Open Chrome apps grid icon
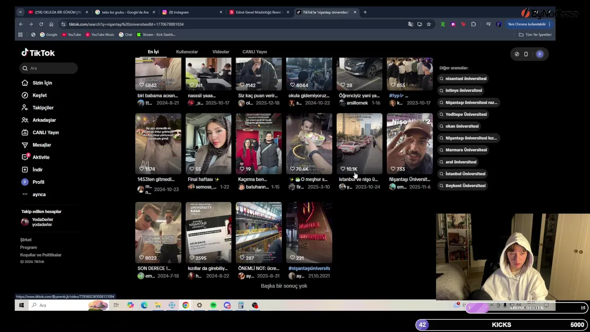This screenshot has height=332, width=590. pos(20,35)
